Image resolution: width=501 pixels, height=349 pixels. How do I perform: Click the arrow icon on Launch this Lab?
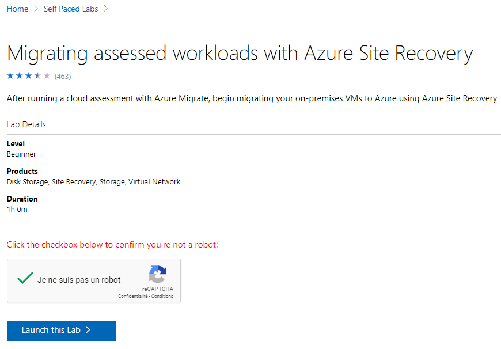coord(88,330)
